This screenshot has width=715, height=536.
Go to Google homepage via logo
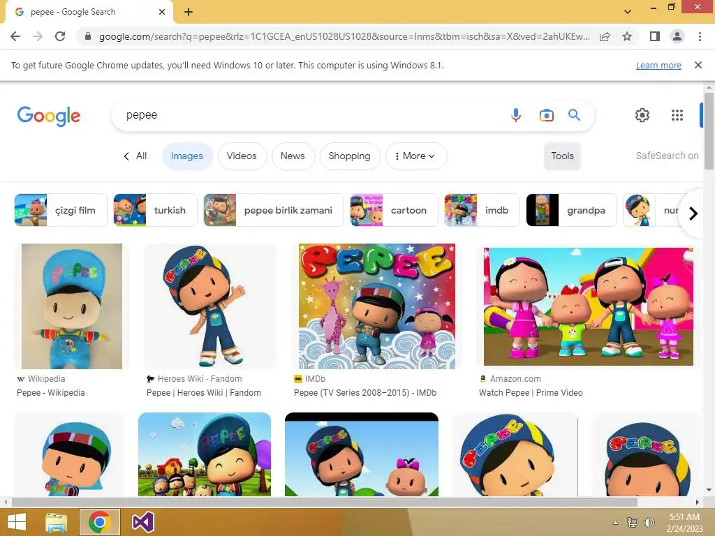[49, 116]
